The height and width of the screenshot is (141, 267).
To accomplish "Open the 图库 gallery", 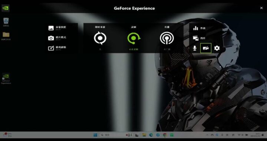I will click(199, 38).
